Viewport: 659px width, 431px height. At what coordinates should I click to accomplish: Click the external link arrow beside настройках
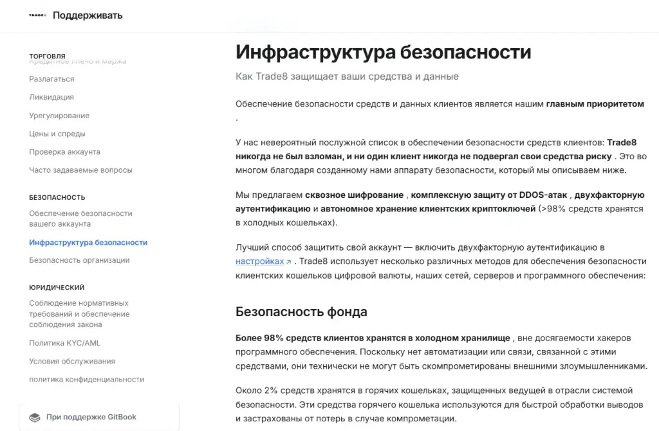coord(289,262)
